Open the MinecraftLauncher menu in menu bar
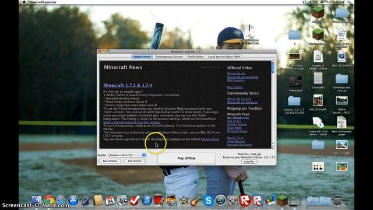This screenshot has width=373, height=210. pos(43,2)
